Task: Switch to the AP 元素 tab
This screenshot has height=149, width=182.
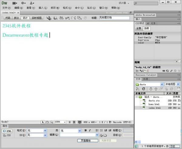Action: click(151, 23)
